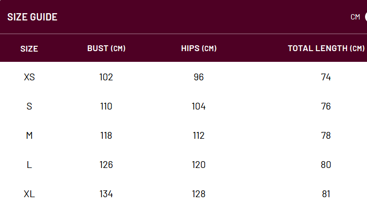The height and width of the screenshot is (204, 367).
Task: Click the SIZE GUIDE heading
Action: 32,17
